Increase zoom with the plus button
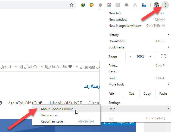The image size is (171, 132). [150, 57]
